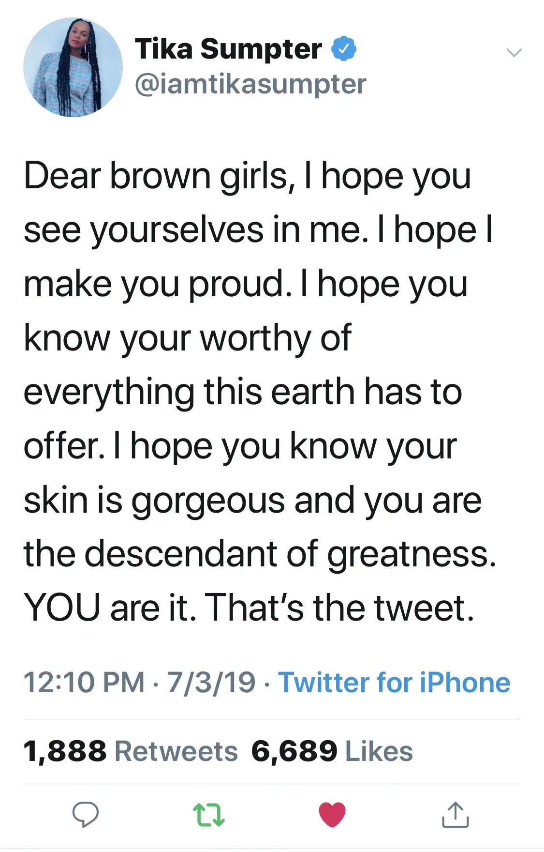
Task: Open Tika Sumpter's profile picture
Action: [x=73, y=67]
